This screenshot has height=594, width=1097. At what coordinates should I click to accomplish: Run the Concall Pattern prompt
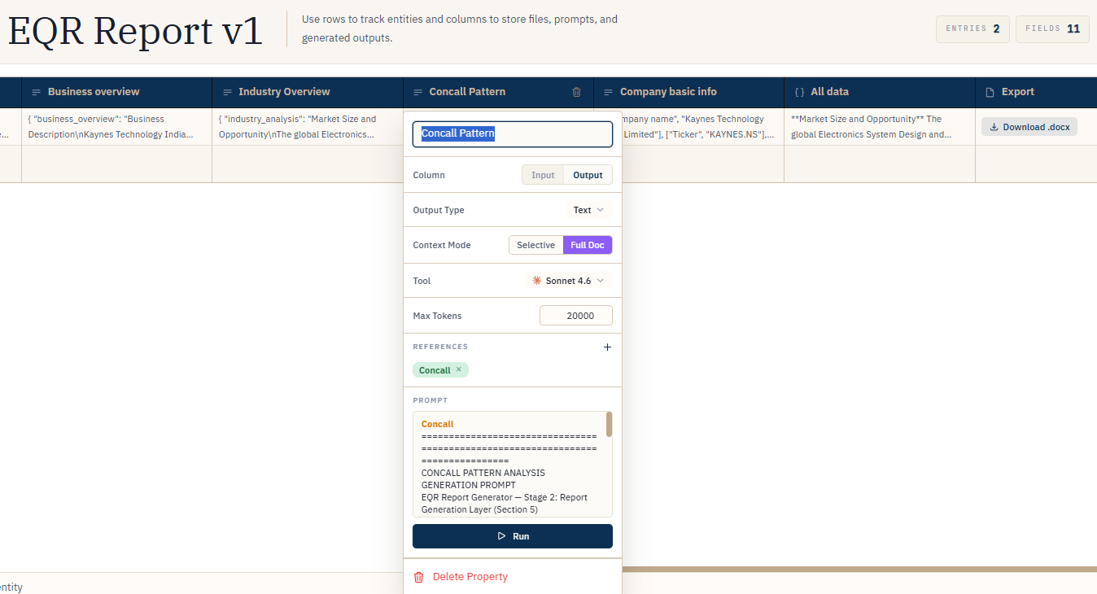(x=513, y=536)
